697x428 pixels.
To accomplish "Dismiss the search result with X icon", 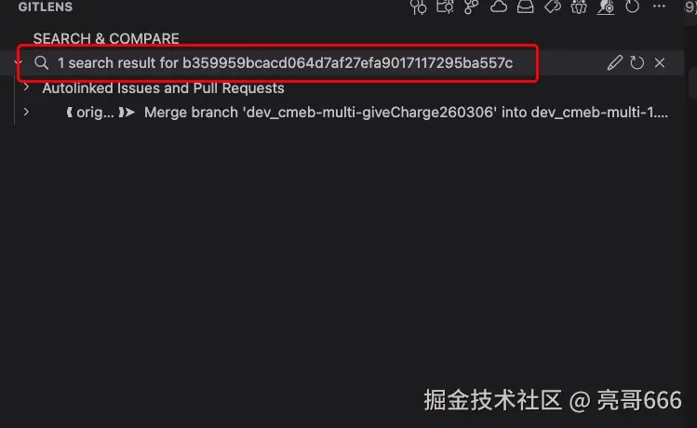I will tap(660, 62).
